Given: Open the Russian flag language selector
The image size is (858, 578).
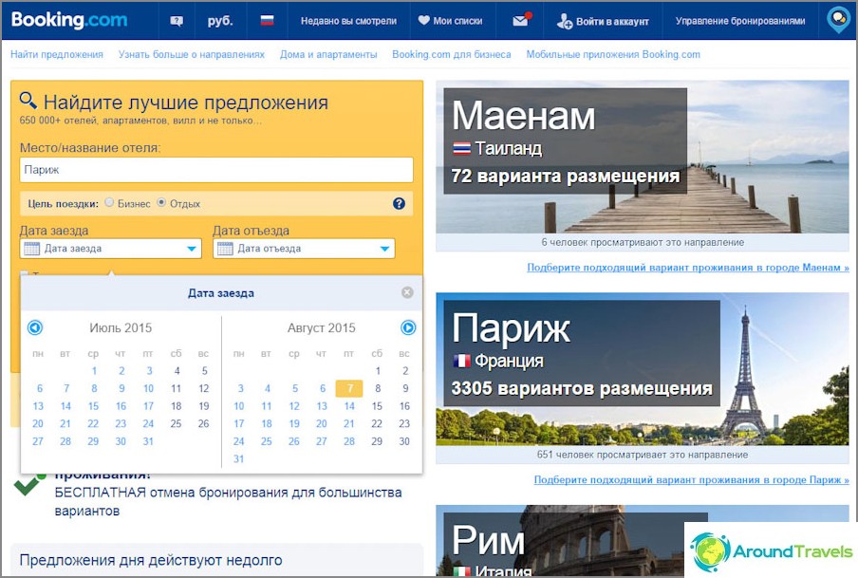Looking at the screenshot, I should 267,21.
